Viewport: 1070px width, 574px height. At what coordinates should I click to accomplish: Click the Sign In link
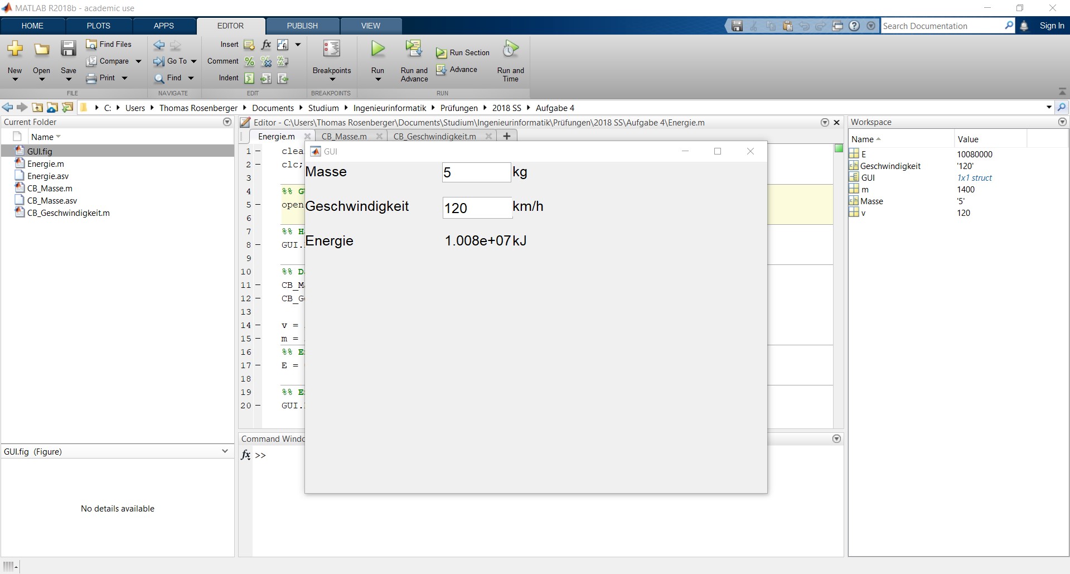(1052, 26)
